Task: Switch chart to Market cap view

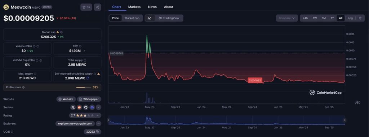Action: 132,18
